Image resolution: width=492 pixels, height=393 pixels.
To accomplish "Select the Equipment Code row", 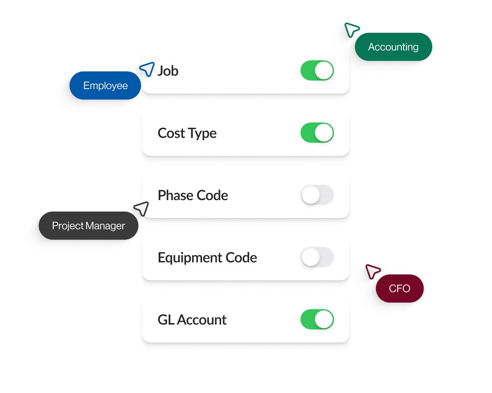I will click(246, 257).
